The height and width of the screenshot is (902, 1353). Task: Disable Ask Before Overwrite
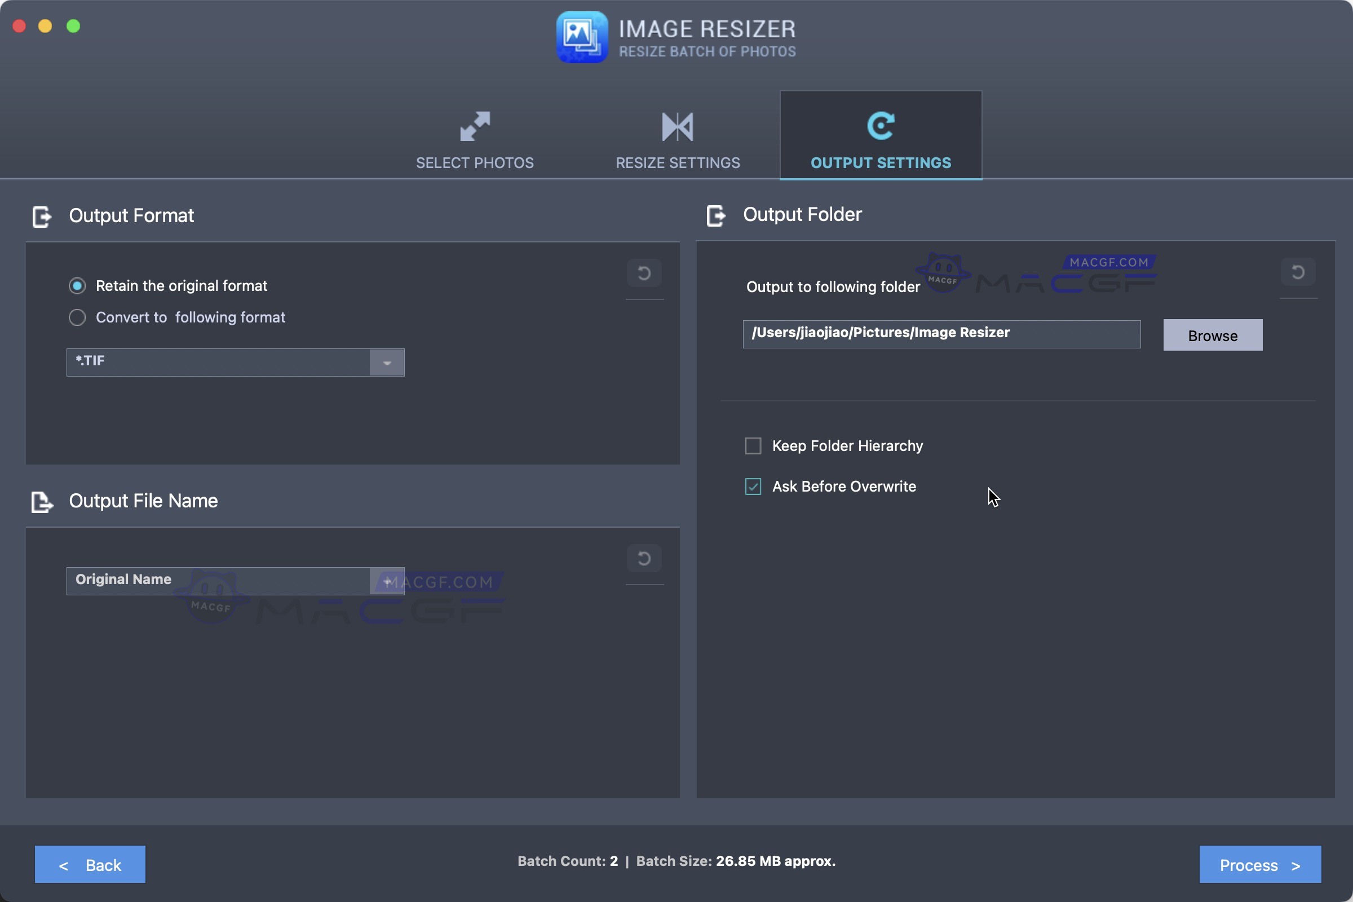pos(753,486)
